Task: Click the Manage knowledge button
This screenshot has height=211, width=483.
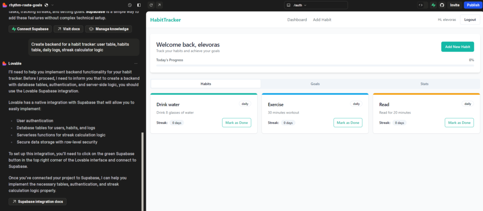Action: point(108,29)
